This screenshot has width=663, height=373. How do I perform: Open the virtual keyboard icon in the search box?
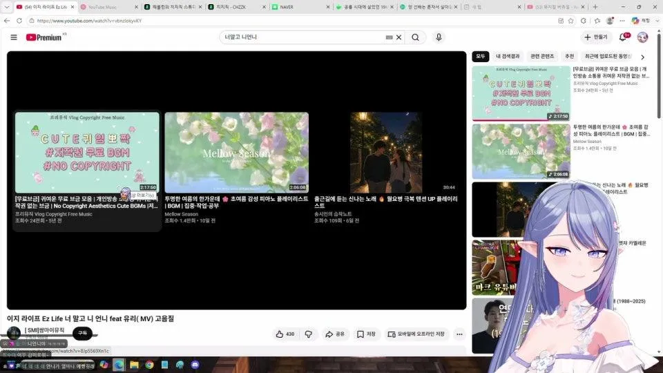[x=389, y=37]
